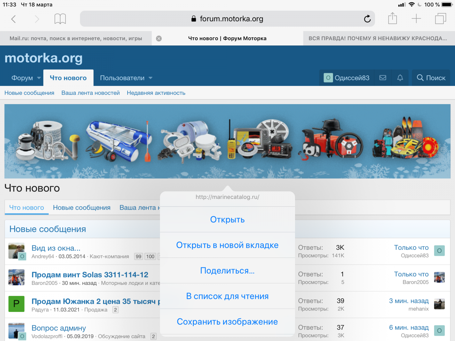This screenshot has height=341, width=455.
Task: Choose Открыть в новой вкладке
Action: (x=227, y=245)
